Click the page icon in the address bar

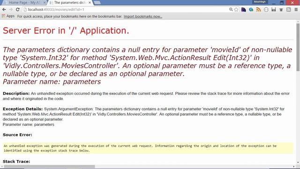25,9
